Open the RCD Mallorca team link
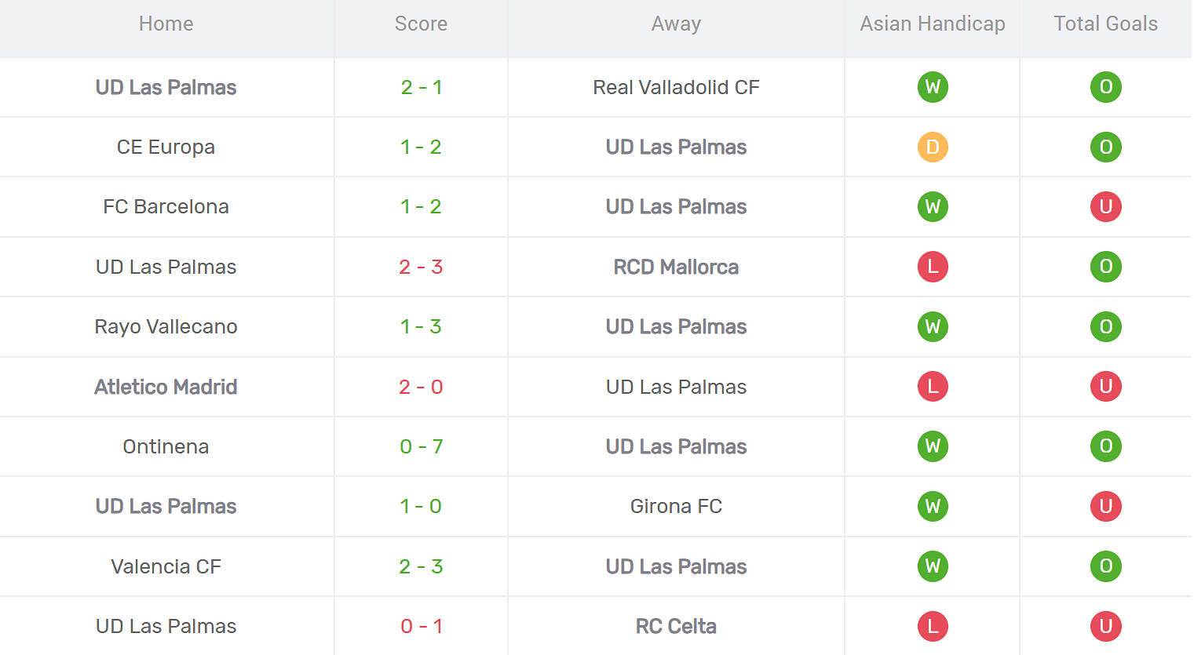Screen dimensions: 1194x655 click(676, 267)
